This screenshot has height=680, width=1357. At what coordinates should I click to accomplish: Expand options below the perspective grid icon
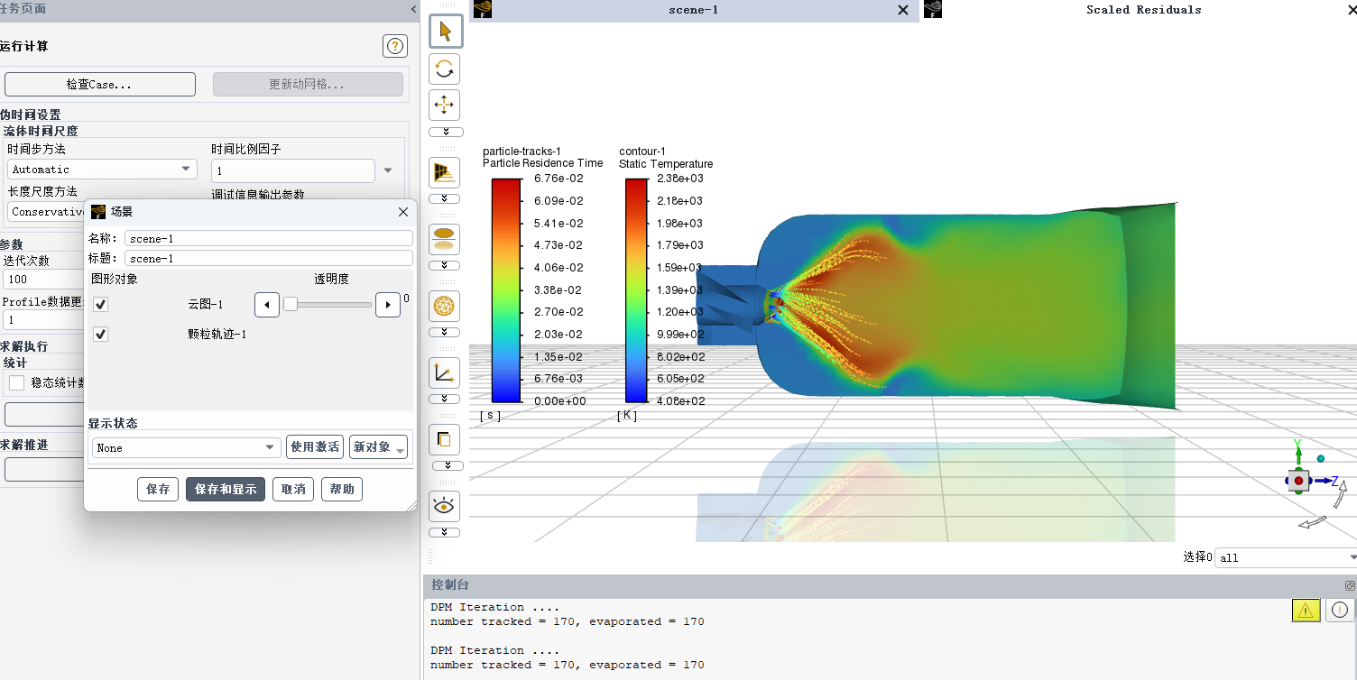pos(444,198)
